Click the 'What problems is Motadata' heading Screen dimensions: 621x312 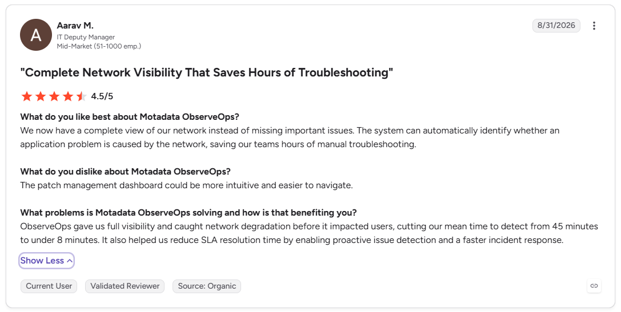click(189, 212)
